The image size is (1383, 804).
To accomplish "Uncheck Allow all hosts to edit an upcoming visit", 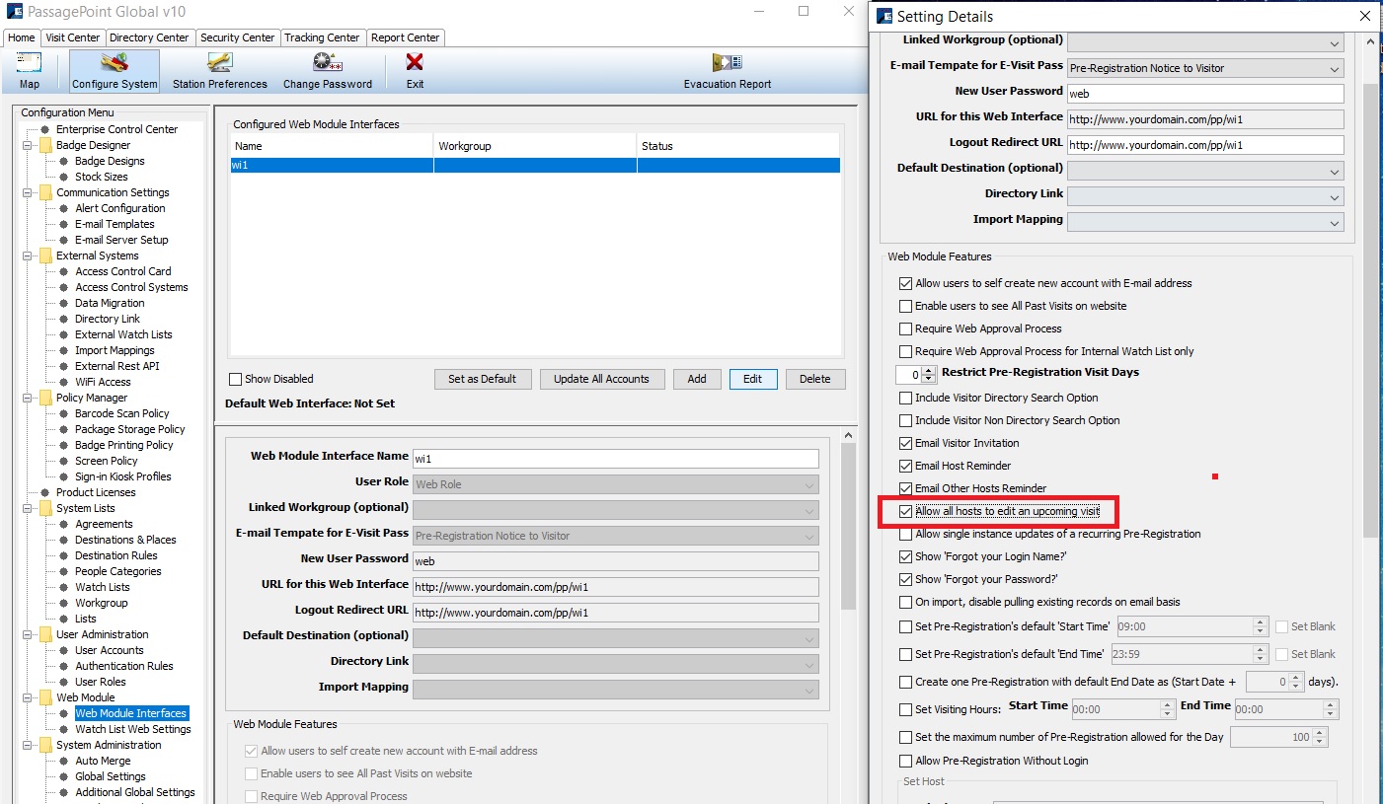I will [x=905, y=511].
